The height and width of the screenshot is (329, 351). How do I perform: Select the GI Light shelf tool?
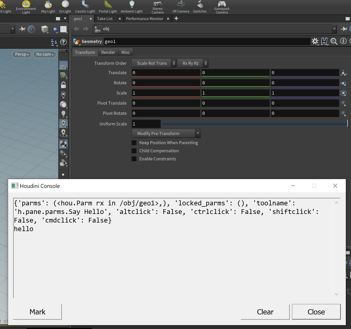(65, 7)
